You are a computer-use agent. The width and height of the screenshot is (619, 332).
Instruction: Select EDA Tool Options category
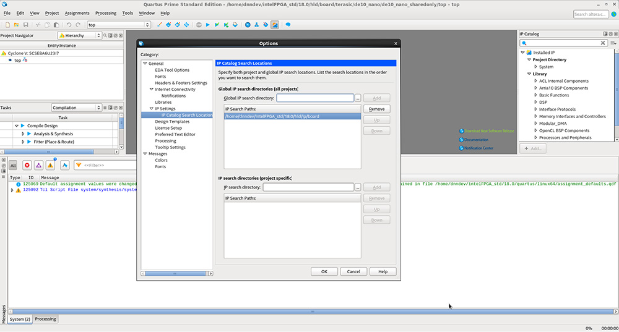pos(172,70)
